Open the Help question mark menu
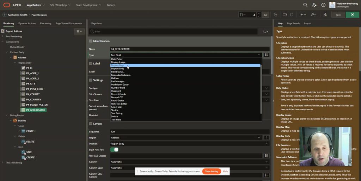 [x=323, y=5]
